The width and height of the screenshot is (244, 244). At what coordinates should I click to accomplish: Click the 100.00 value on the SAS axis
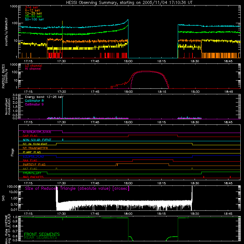tap(12, 187)
